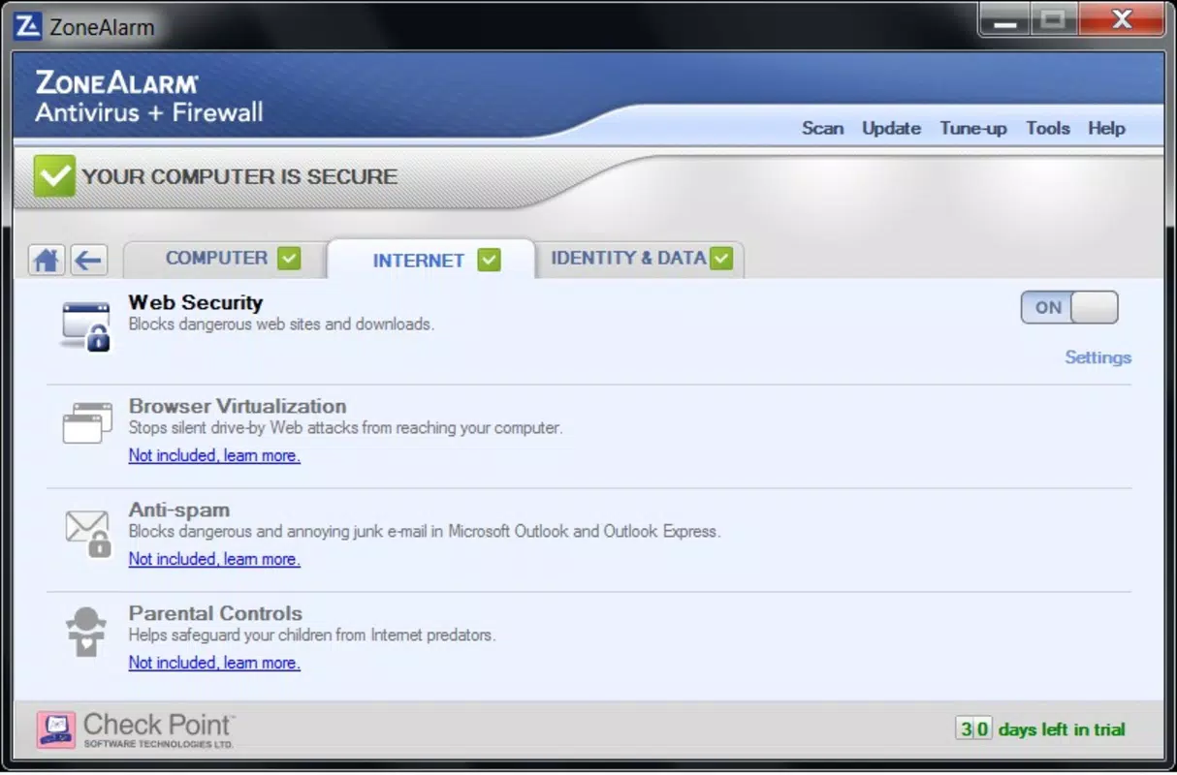This screenshot has height=775, width=1177.
Task: Switch to the IDENTITY & DATA tab
Action: click(640, 259)
